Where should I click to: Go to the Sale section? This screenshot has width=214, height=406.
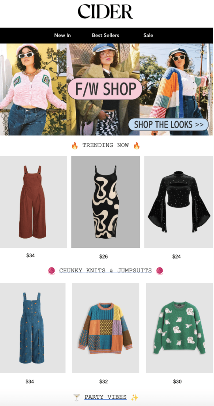point(148,35)
